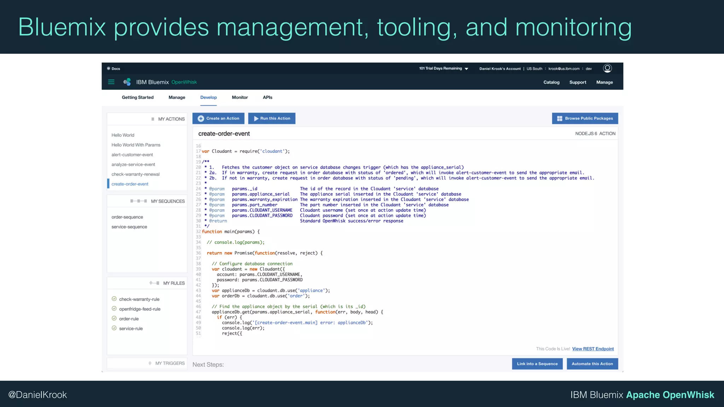
Task: Open the check-warranty-rule name
Action: tap(139, 299)
